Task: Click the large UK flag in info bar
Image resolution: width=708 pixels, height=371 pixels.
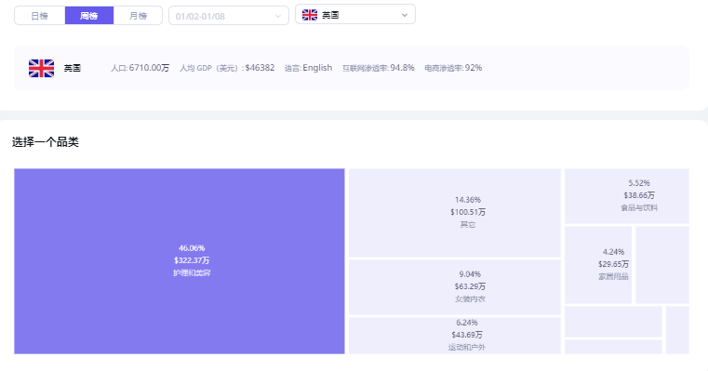Action: point(41,68)
